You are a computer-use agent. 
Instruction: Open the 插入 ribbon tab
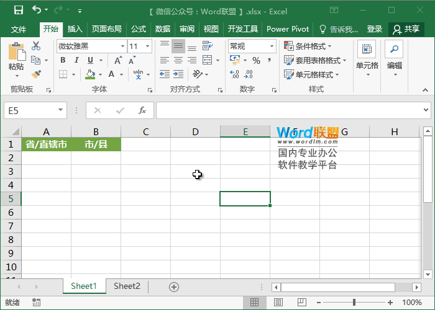pyautogui.click(x=75, y=29)
